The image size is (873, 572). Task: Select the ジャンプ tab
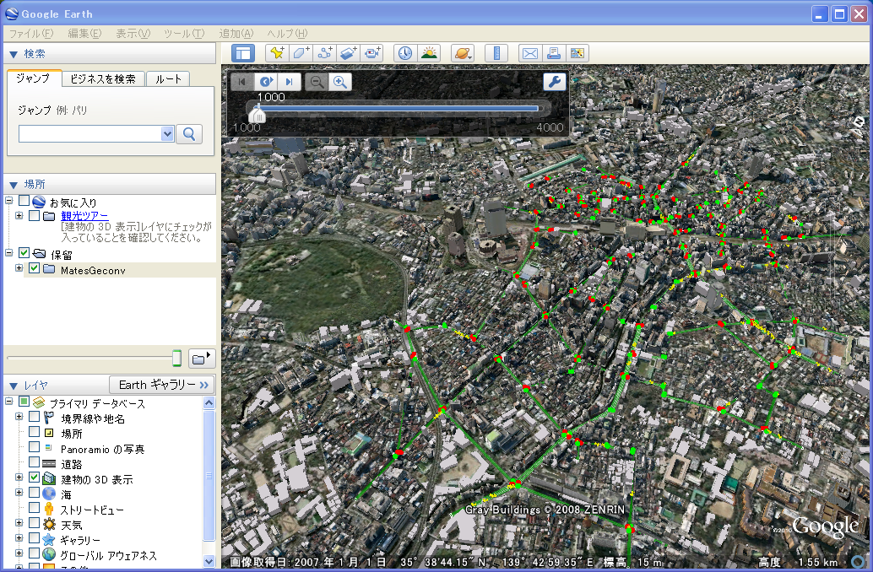coord(33,78)
